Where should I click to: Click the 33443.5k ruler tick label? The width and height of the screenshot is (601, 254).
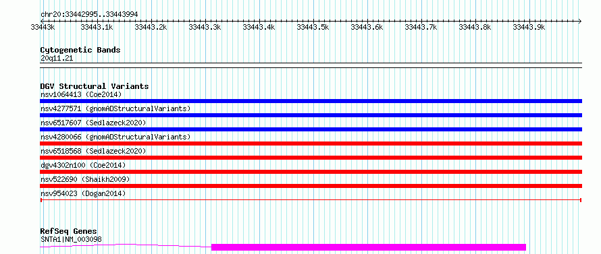[313, 27]
